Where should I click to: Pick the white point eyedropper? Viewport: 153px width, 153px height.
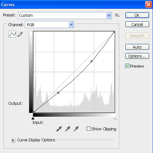[76, 129]
